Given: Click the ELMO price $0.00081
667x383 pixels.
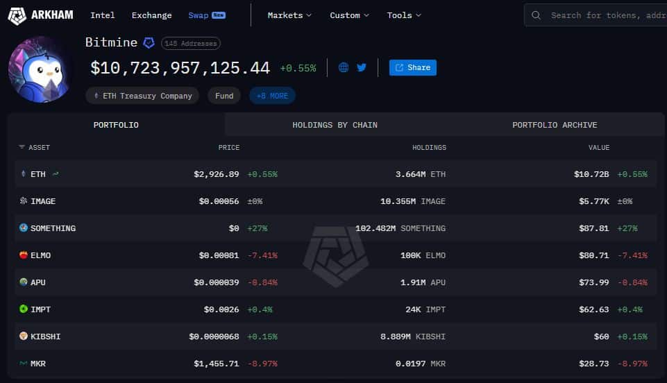Looking at the screenshot, I should pyautogui.click(x=219, y=255).
